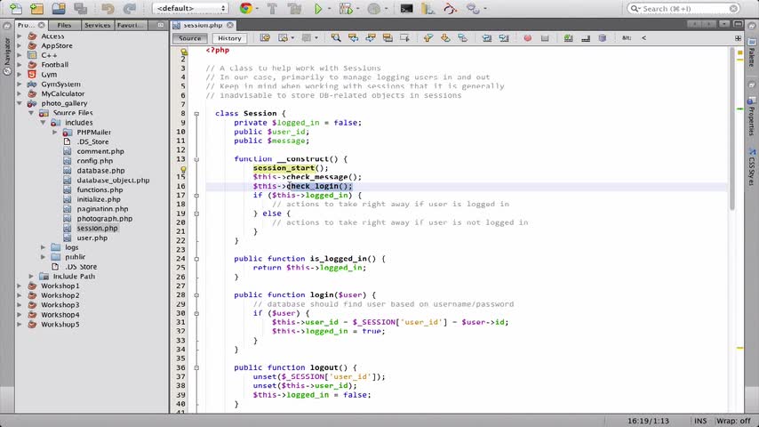Screen dimensions: 759x427
Task: Click the Find Selection magnifier icon
Action: click(x=335, y=37)
